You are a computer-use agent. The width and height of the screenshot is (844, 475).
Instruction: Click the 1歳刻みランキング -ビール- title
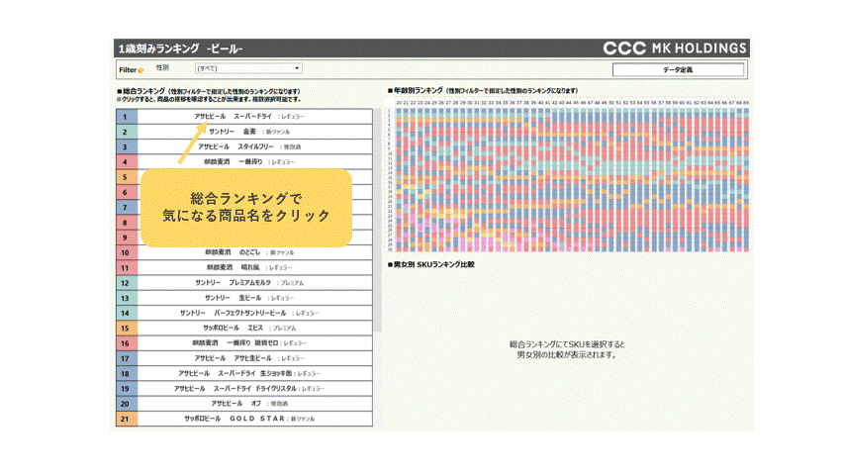(x=180, y=48)
